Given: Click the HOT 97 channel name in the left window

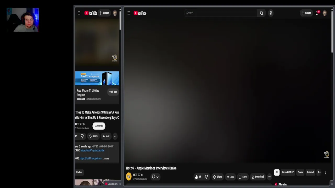Looking at the screenshot, I should (79, 124).
